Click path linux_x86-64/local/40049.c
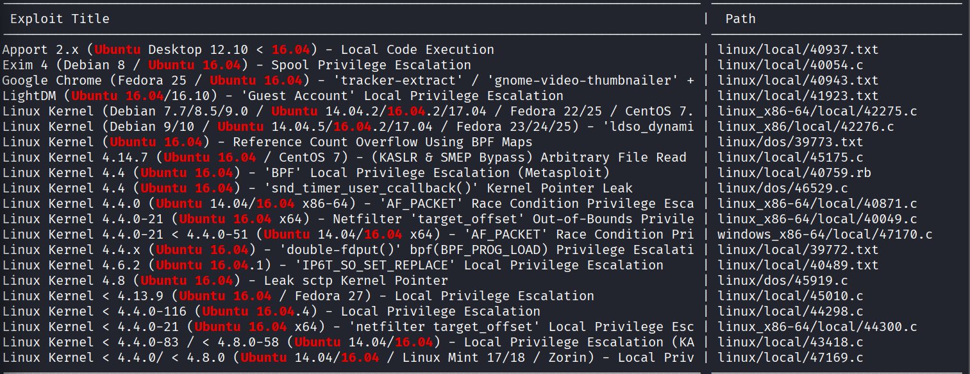This screenshot has height=374, width=970. tap(817, 219)
